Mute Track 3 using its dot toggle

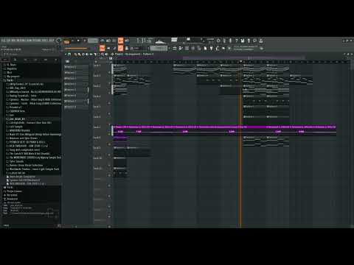(x=109, y=93)
